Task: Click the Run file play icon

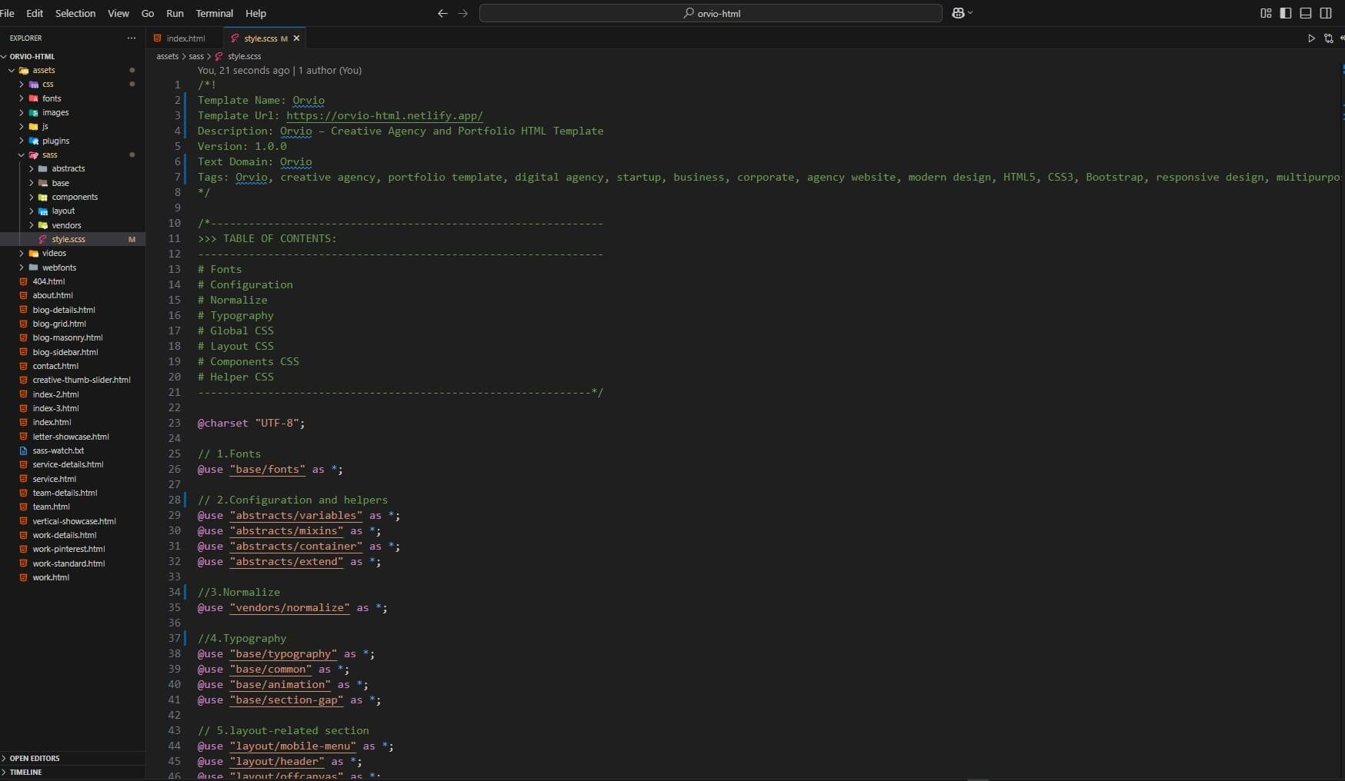Action: [1312, 38]
